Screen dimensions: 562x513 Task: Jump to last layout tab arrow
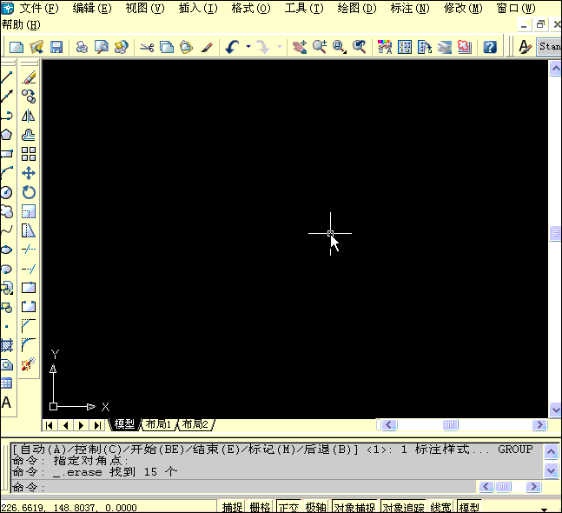[97, 425]
